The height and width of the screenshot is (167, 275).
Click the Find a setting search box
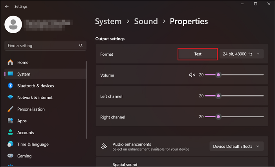click(x=41, y=46)
